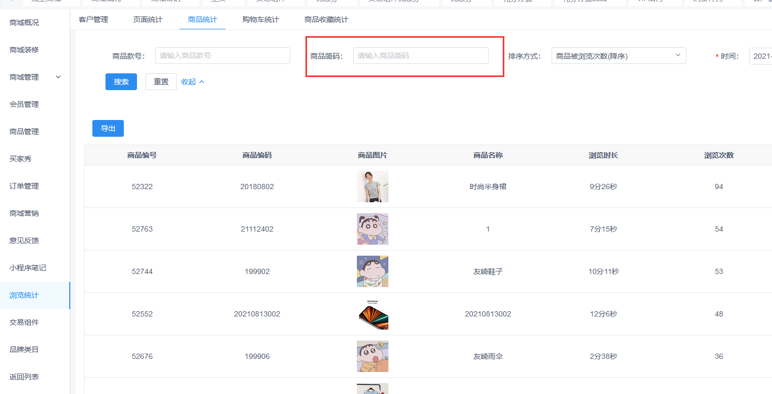The image size is (772, 394).
Task: Open 交易组件 in the sidebar
Action: click(24, 322)
